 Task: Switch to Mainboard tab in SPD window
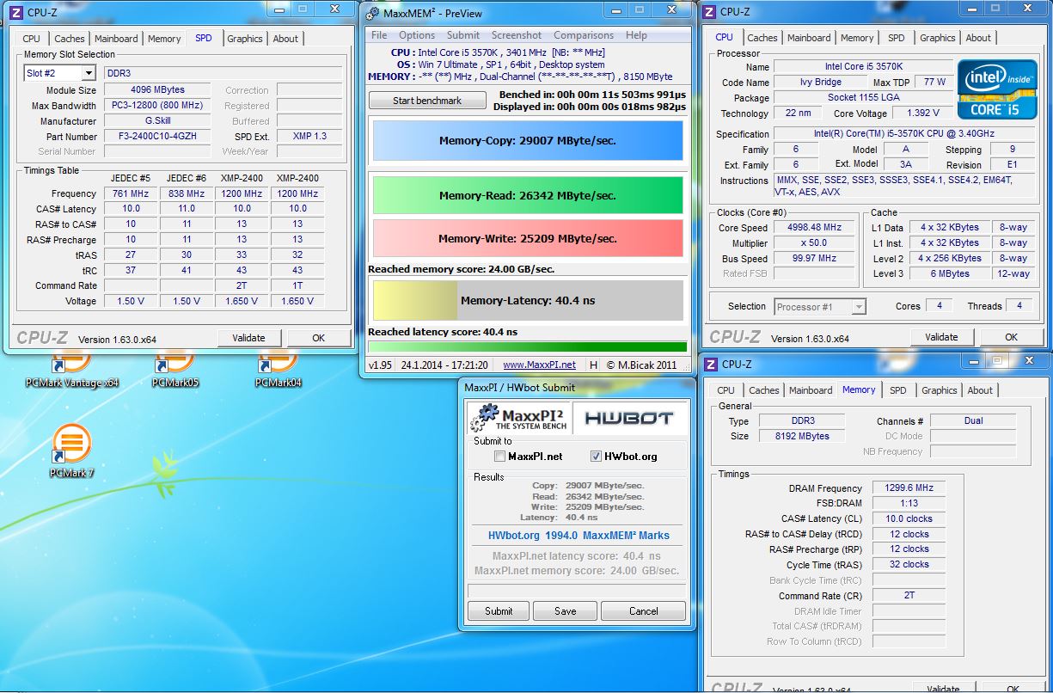(x=116, y=39)
